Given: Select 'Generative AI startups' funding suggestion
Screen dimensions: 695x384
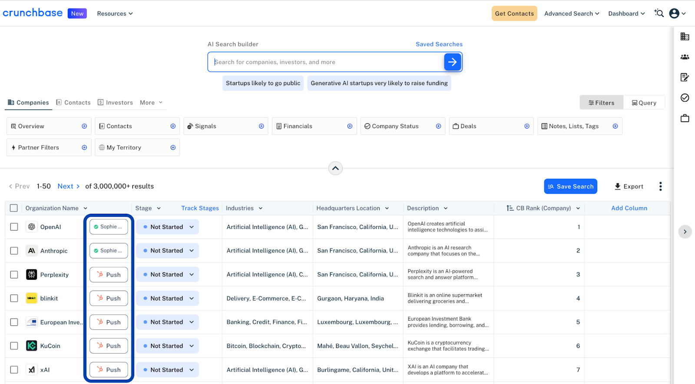Looking at the screenshot, I should [x=379, y=83].
